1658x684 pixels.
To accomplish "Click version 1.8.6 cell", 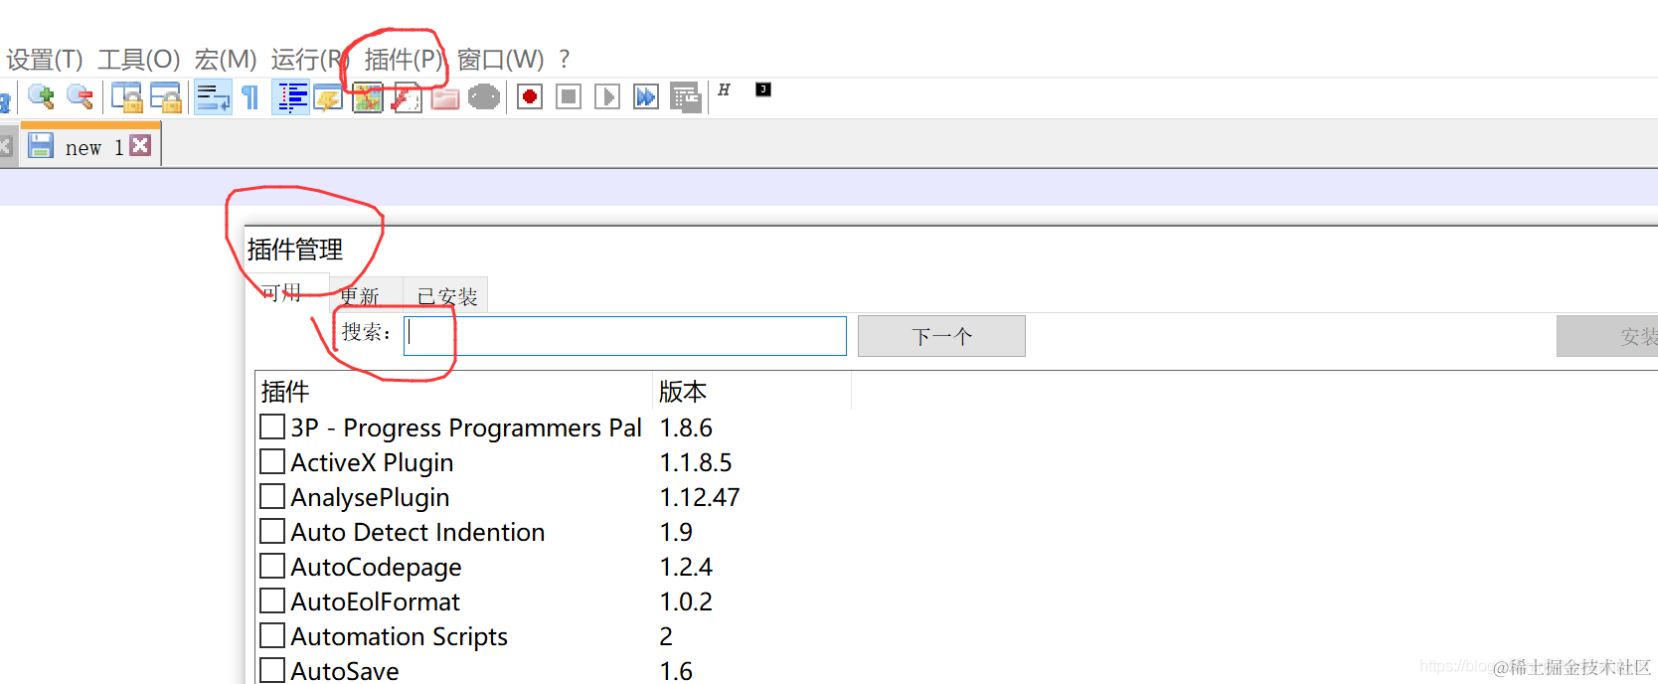I will point(686,428).
